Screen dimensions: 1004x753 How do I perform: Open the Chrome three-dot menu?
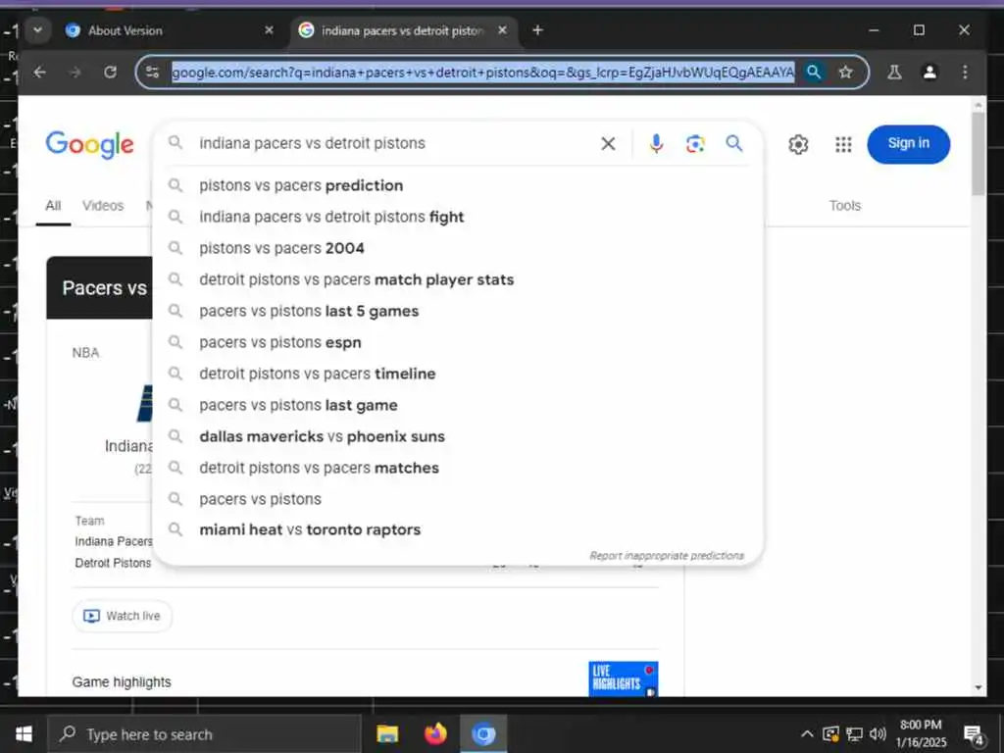(965, 73)
